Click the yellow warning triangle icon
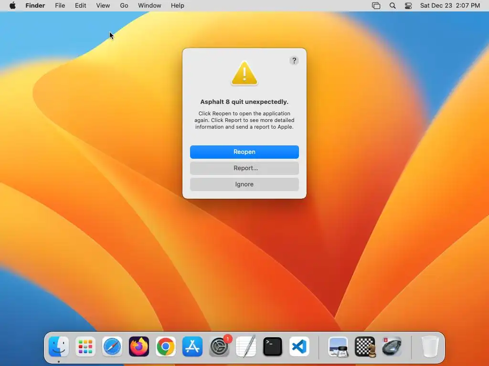Screen dimensions: 489x366 244,73
